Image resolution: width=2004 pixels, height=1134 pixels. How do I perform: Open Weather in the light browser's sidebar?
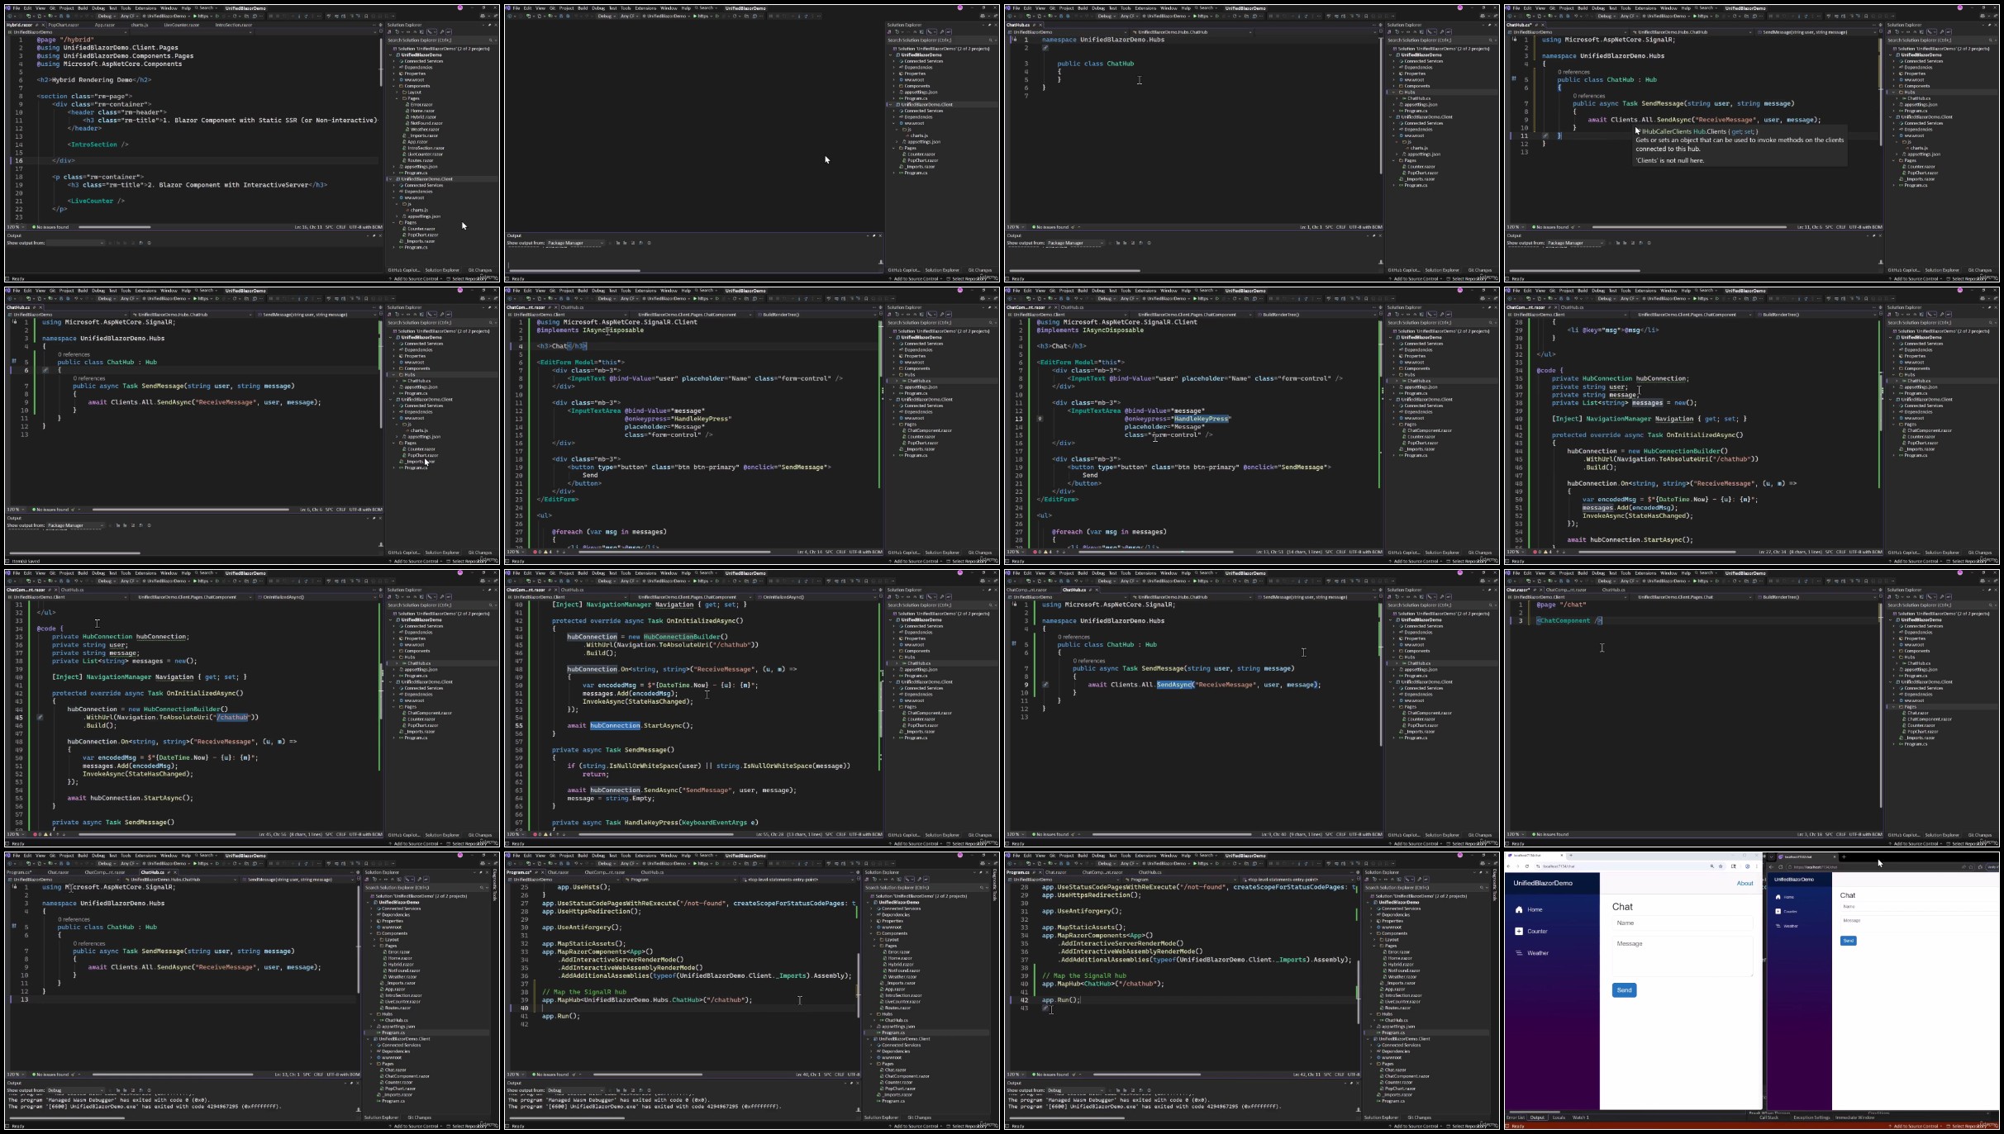click(x=1531, y=953)
